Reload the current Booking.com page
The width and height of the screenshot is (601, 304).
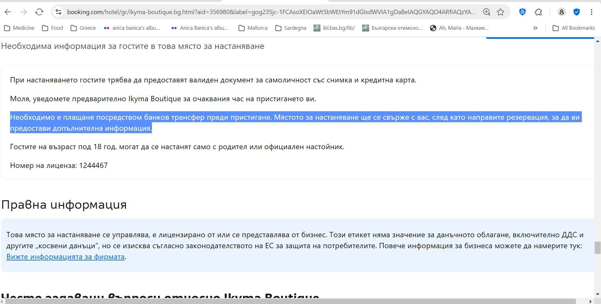click(x=39, y=12)
